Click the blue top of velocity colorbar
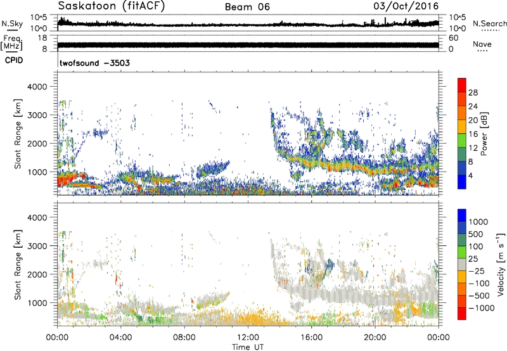This screenshot has height=351, width=507. [462, 215]
